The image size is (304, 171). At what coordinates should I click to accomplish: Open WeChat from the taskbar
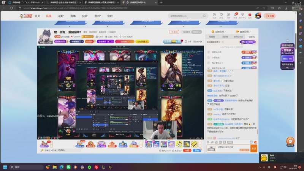tap(68, 167)
